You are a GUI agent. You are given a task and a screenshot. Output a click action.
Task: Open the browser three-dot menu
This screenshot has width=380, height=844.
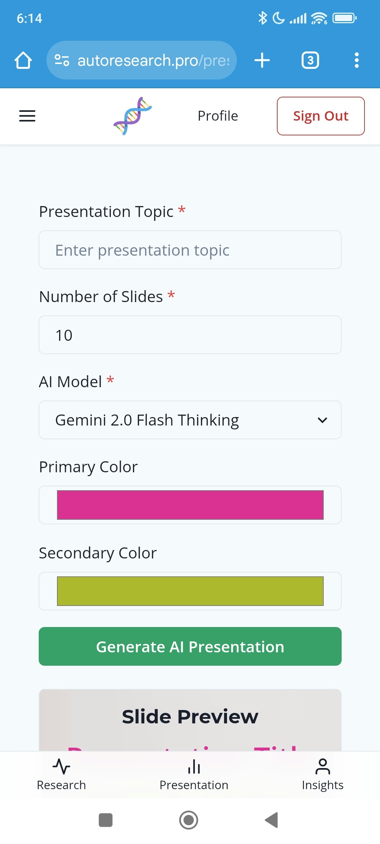point(356,60)
